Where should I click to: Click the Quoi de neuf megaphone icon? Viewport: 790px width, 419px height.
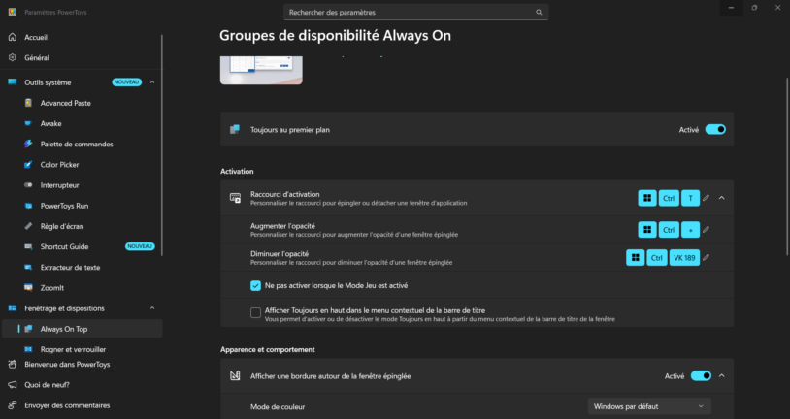13,385
